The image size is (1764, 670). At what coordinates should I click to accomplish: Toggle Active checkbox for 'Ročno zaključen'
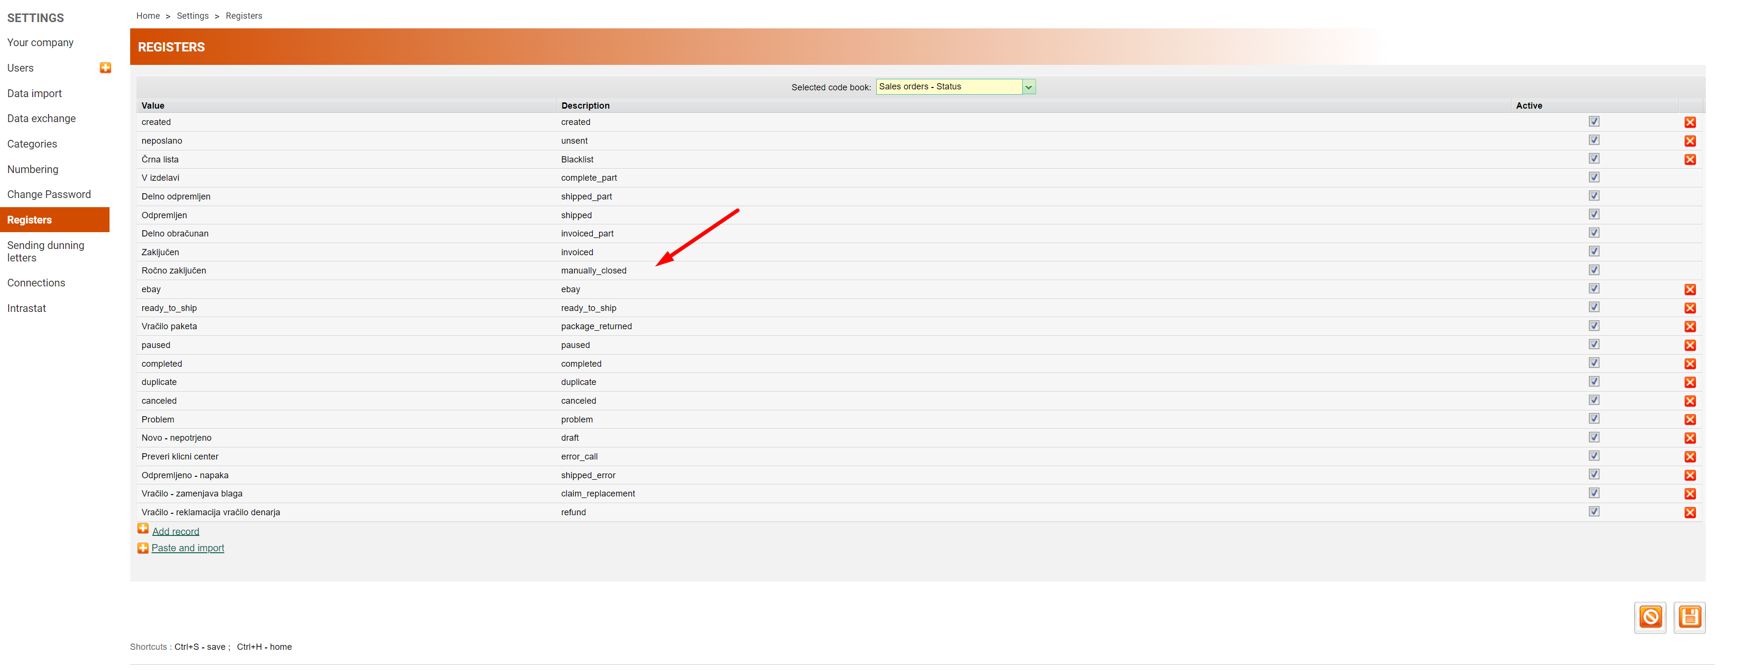[x=1593, y=270]
